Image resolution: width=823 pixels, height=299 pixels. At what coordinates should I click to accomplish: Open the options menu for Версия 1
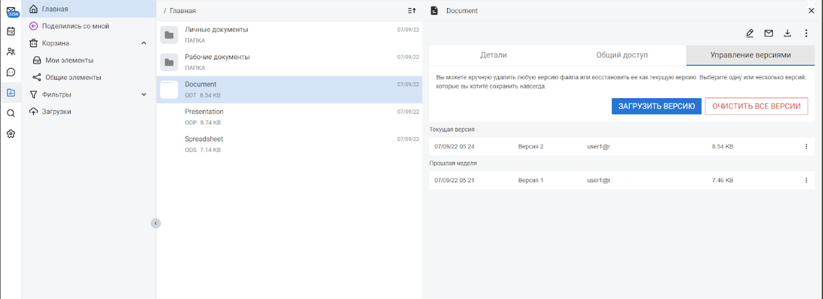pyautogui.click(x=806, y=180)
